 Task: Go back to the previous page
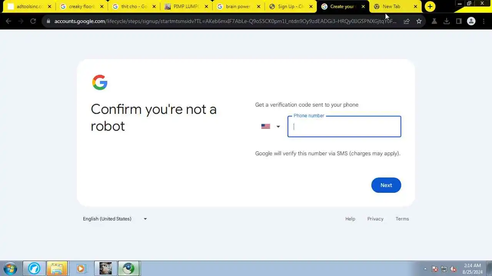[x=8, y=21]
